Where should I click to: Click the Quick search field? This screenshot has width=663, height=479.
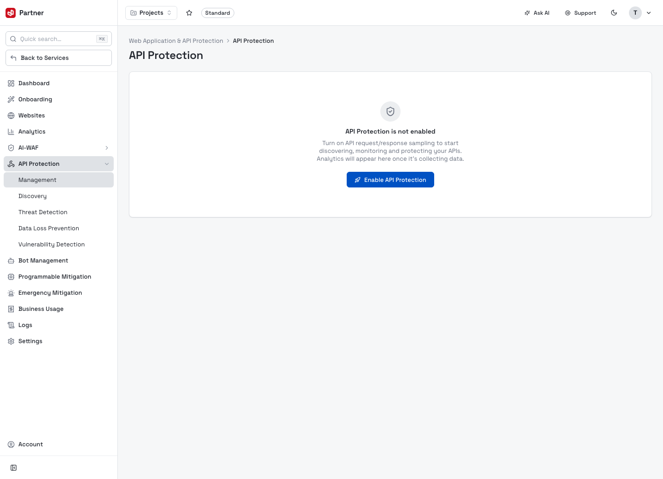coord(58,39)
